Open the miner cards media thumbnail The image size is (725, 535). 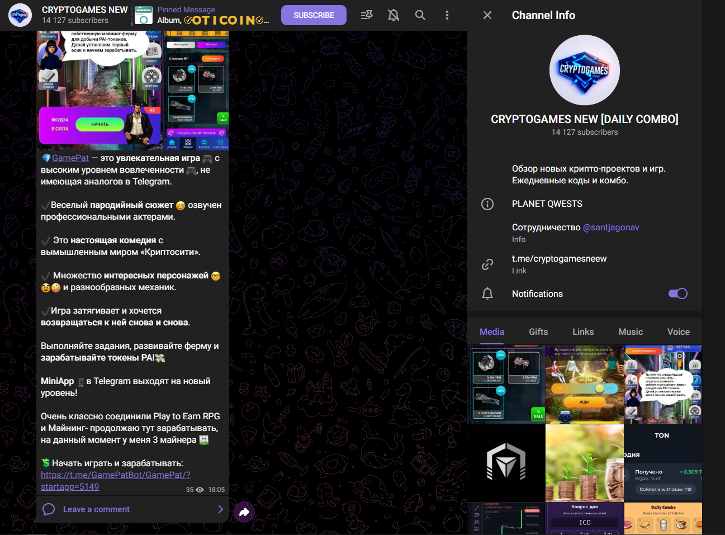click(x=506, y=385)
